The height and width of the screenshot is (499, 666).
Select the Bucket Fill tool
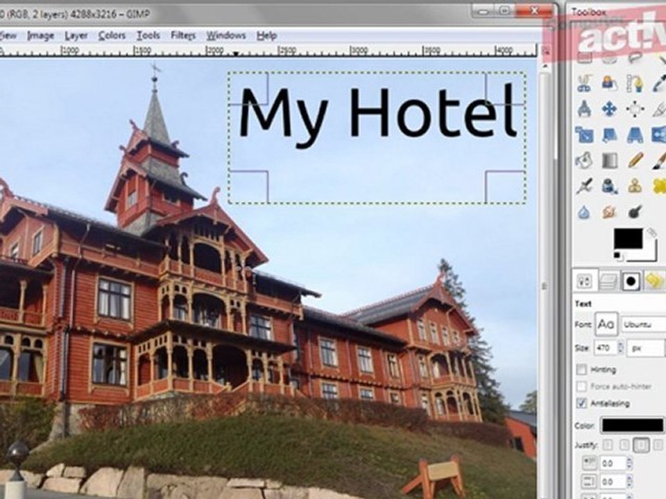point(584,160)
